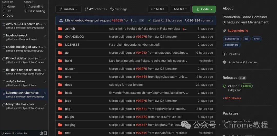The image size is (277, 136).
Task: Open the v1.16.15 release link
Action: (x=234, y=86)
